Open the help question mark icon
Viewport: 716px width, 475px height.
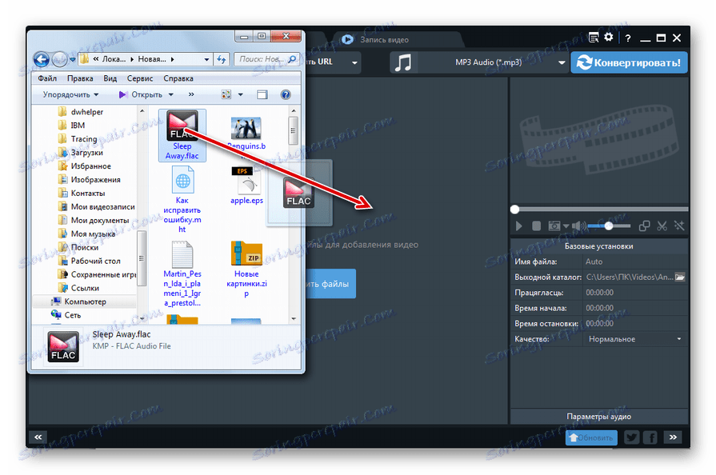(628, 38)
